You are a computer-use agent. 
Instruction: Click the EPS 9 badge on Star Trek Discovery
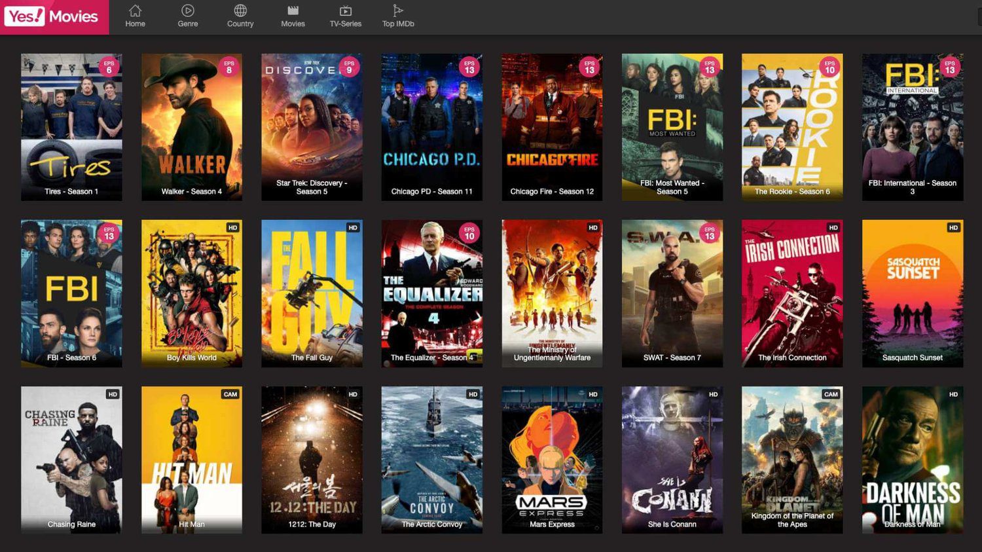(349, 67)
